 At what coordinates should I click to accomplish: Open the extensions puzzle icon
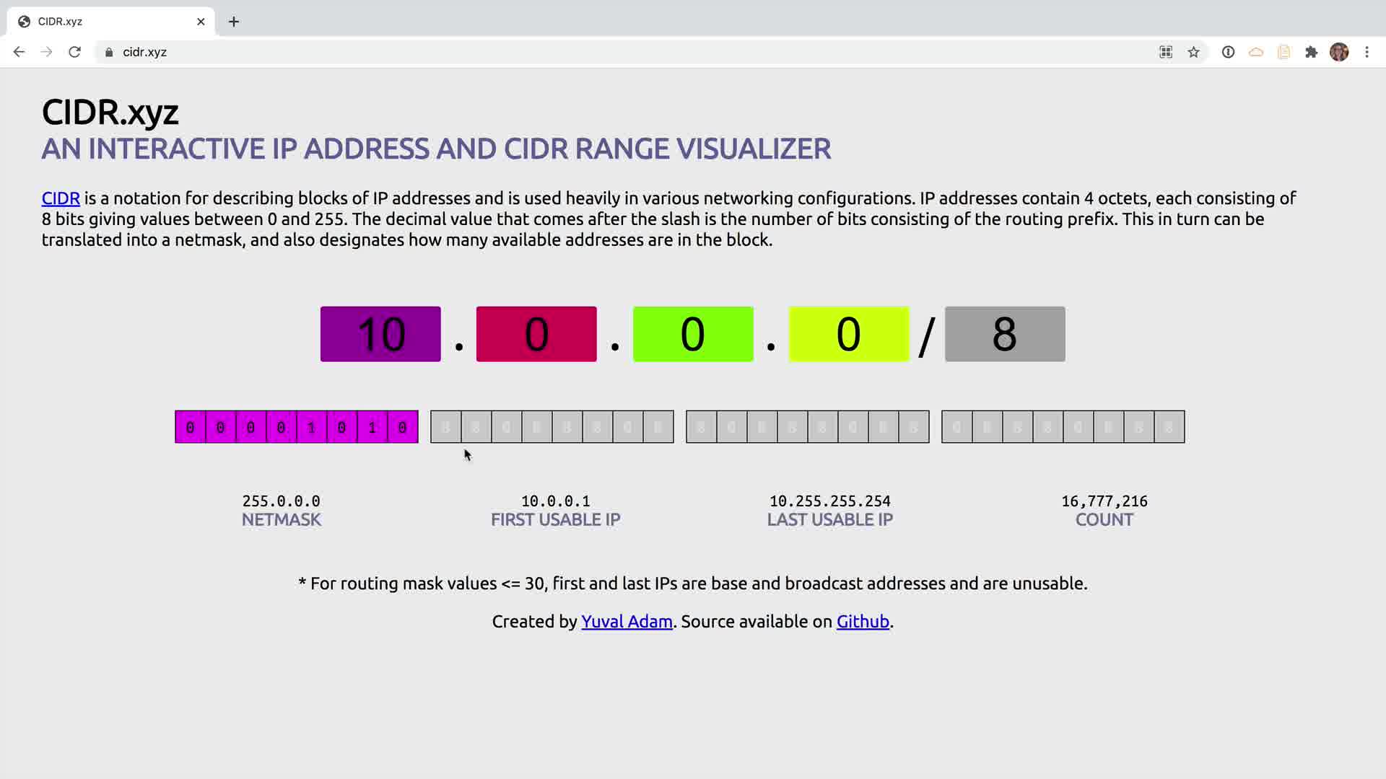coord(1311,52)
